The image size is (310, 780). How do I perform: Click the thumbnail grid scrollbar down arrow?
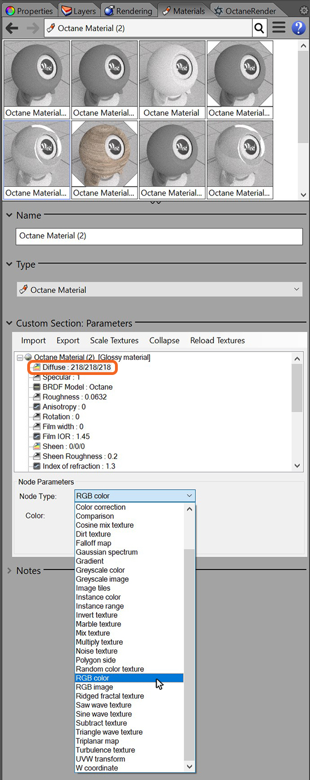pyautogui.click(x=303, y=194)
